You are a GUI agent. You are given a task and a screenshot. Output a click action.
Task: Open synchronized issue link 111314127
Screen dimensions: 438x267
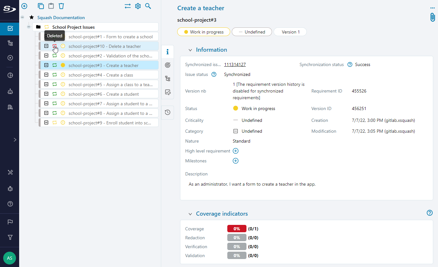pyautogui.click(x=235, y=65)
